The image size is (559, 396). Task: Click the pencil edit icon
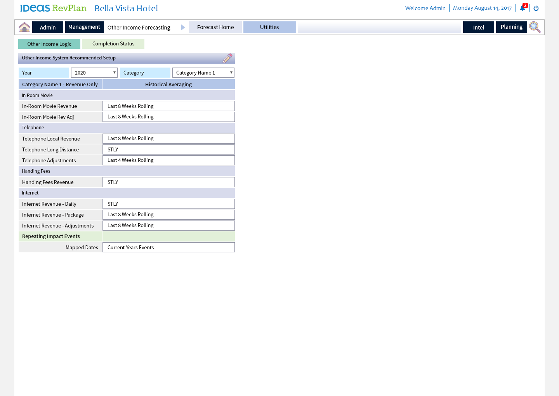(x=227, y=58)
